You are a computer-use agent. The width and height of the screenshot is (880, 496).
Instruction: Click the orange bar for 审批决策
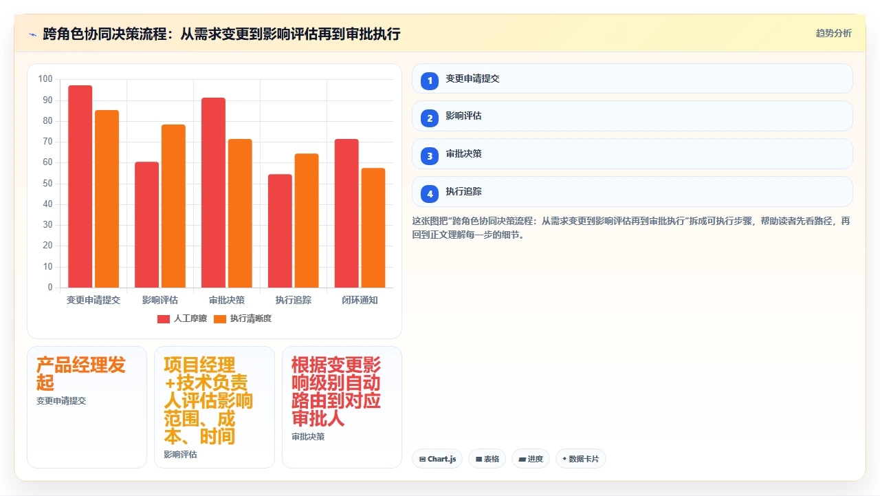coord(240,213)
